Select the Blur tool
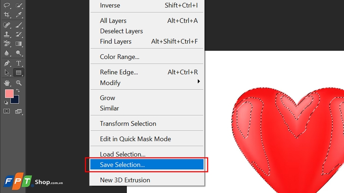 tap(7, 53)
